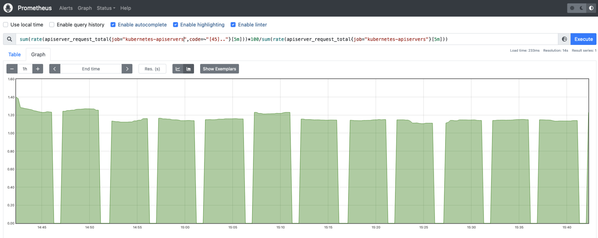This screenshot has height=238, width=598.
Task: Toggle the Use local time checkbox
Action: (x=6, y=25)
